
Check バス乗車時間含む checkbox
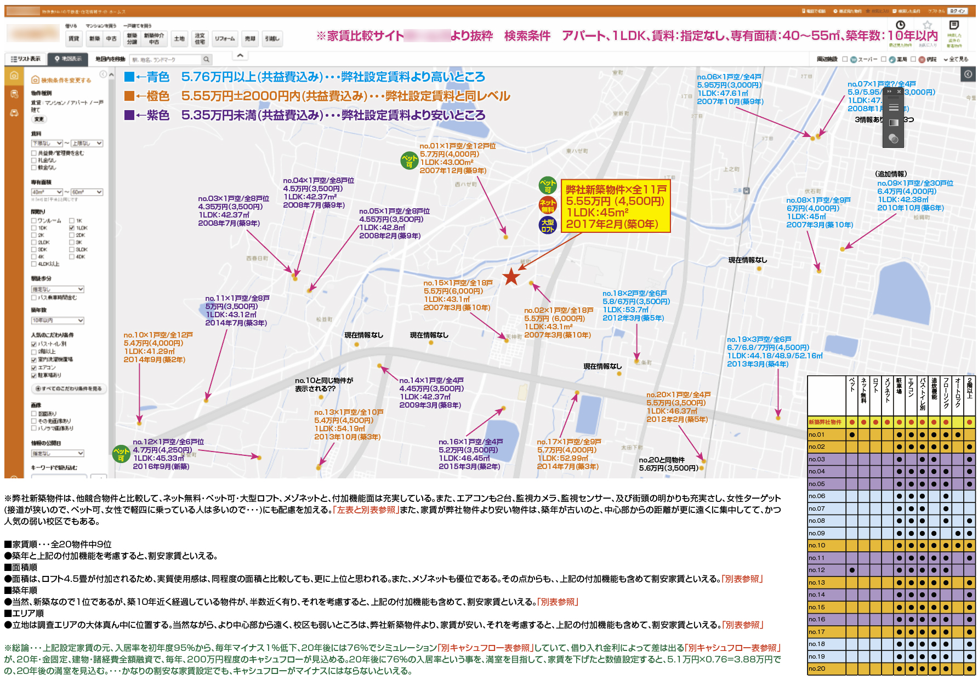[x=34, y=298]
